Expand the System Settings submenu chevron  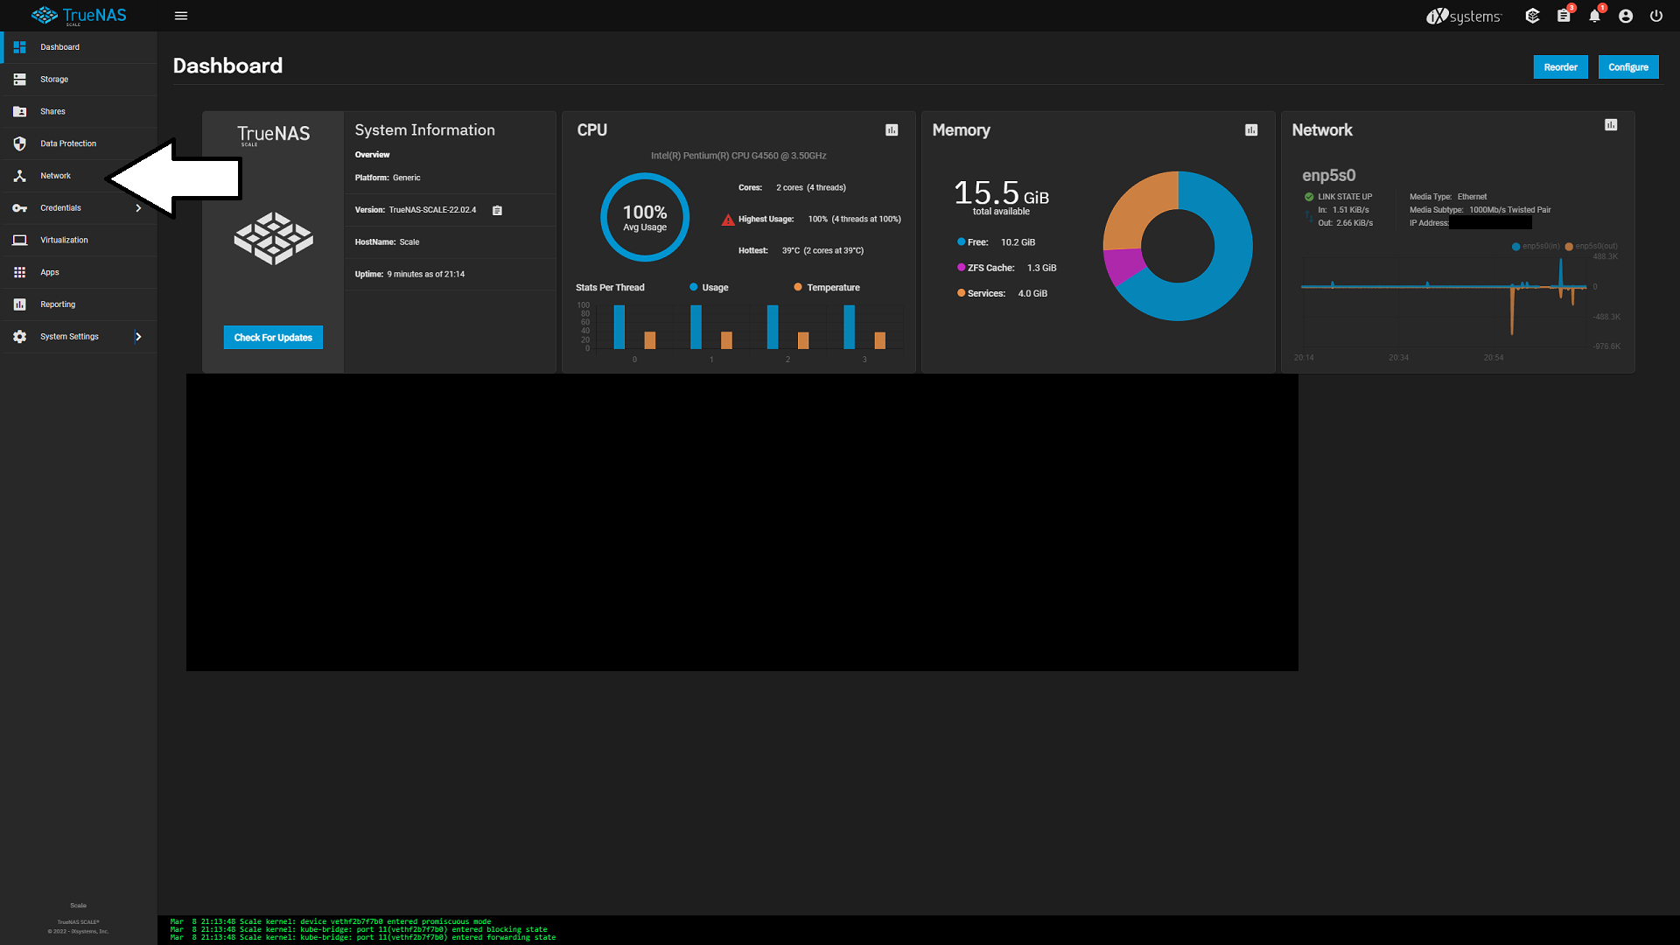point(138,337)
